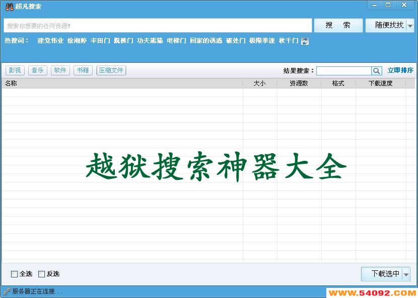This screenshot has width=418, height=298.
Task: Click the 下载选中 button
Action: click(x=382, y=274)
